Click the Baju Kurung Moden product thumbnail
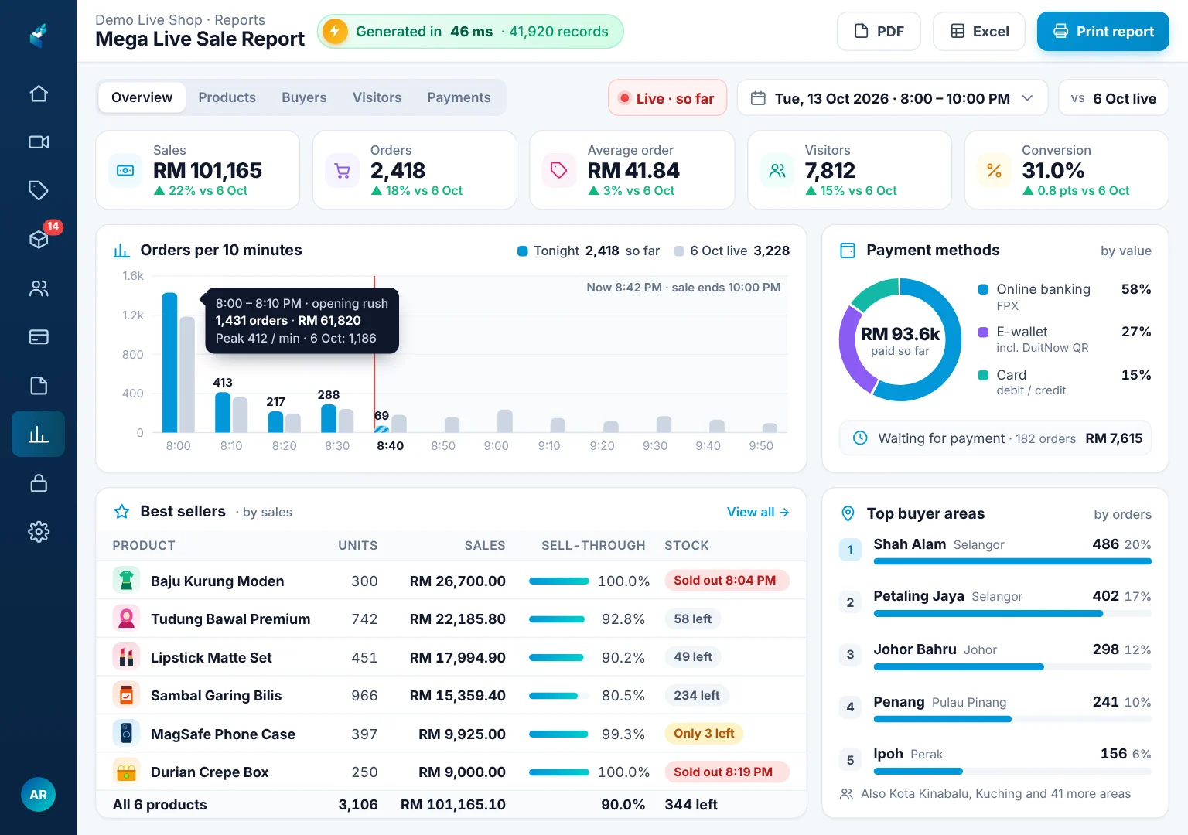The image size is (1188, 835). (x=126, y=581)
